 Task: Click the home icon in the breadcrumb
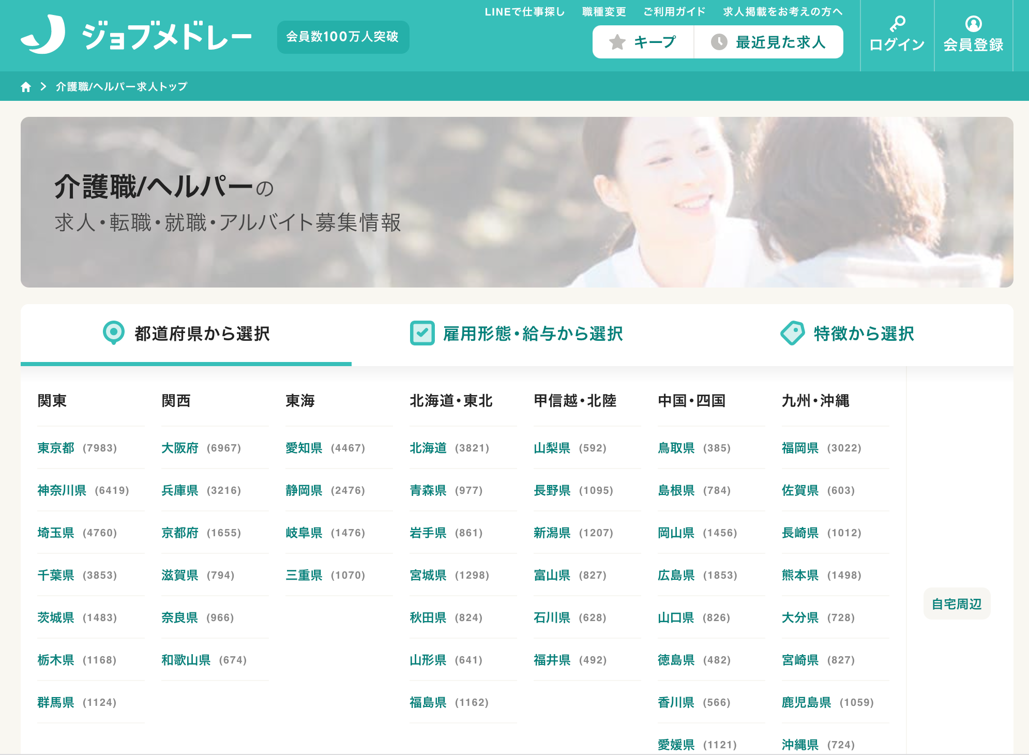[26, 87]
